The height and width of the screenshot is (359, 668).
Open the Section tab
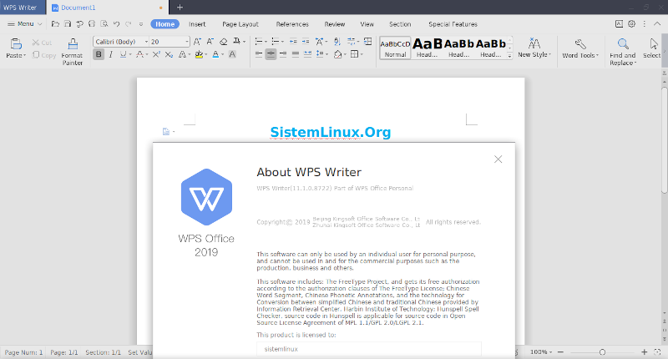(x=400, y=24)
